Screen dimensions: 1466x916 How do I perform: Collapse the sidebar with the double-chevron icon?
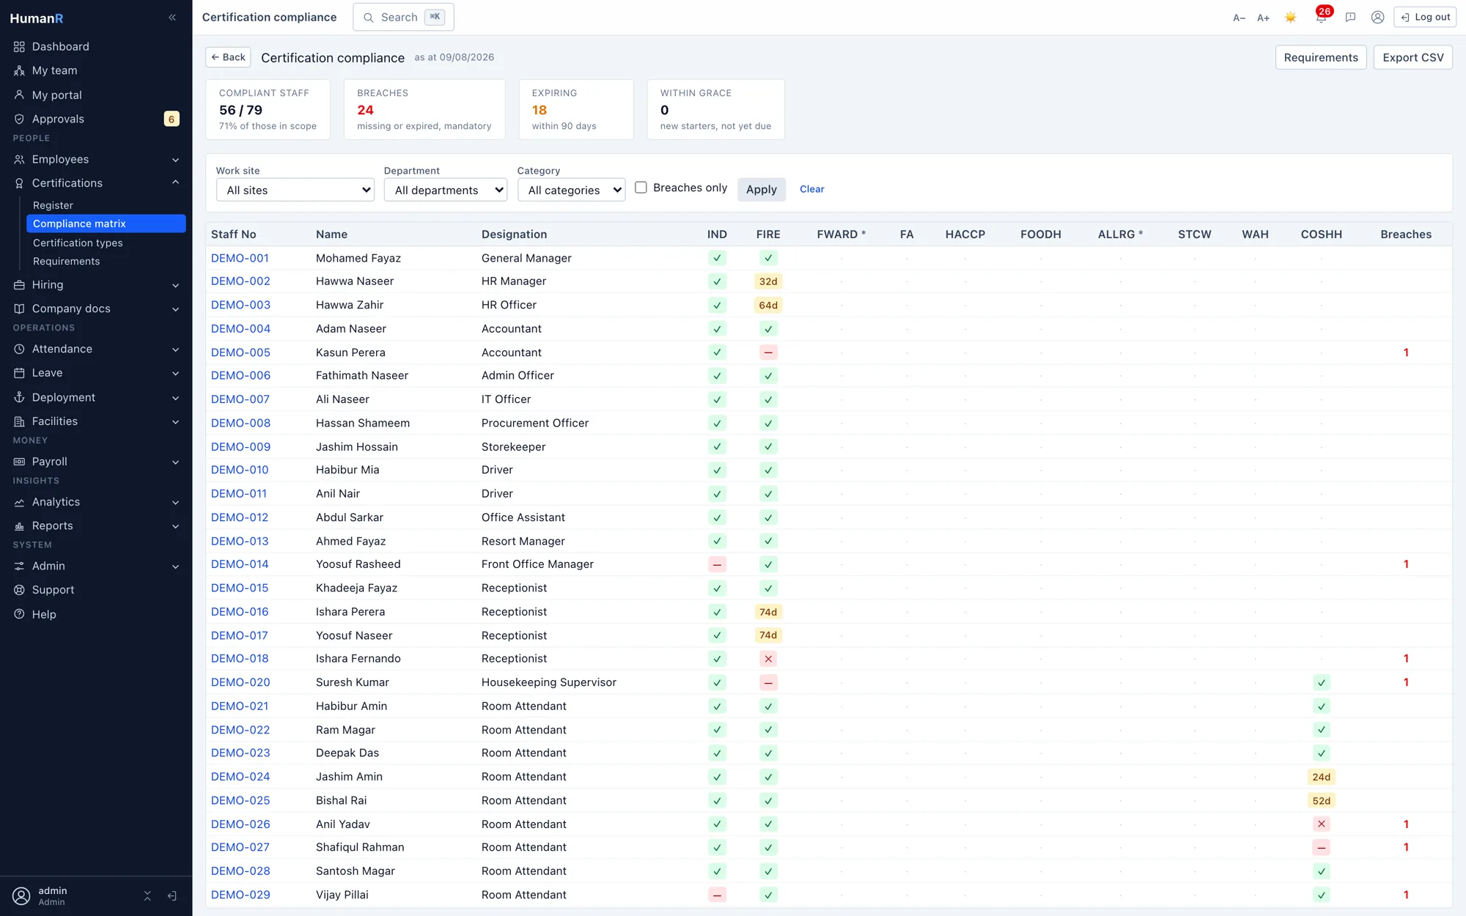tap(172, 18)
